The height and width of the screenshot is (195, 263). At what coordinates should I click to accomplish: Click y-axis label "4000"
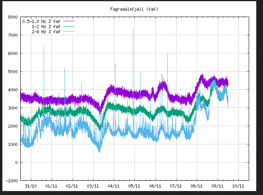pyautogui.click(x=13, y=90)
